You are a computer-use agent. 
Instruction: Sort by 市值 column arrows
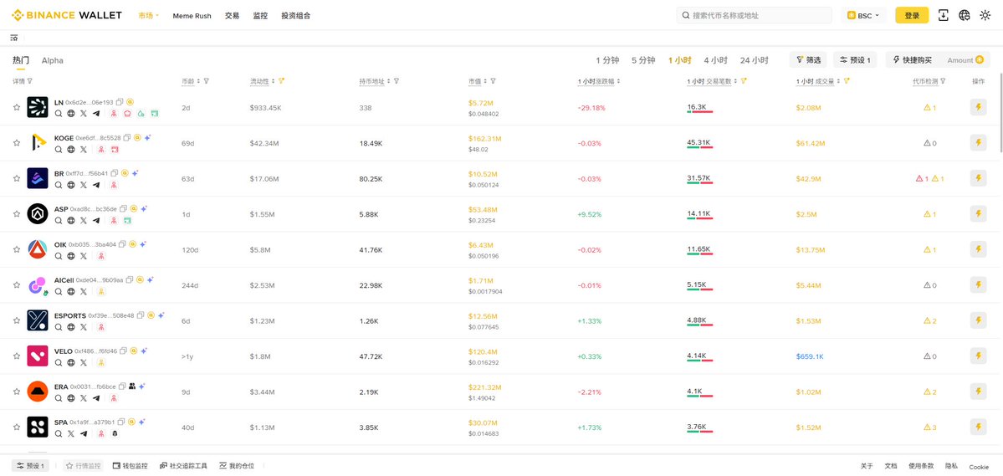point(485,81)
